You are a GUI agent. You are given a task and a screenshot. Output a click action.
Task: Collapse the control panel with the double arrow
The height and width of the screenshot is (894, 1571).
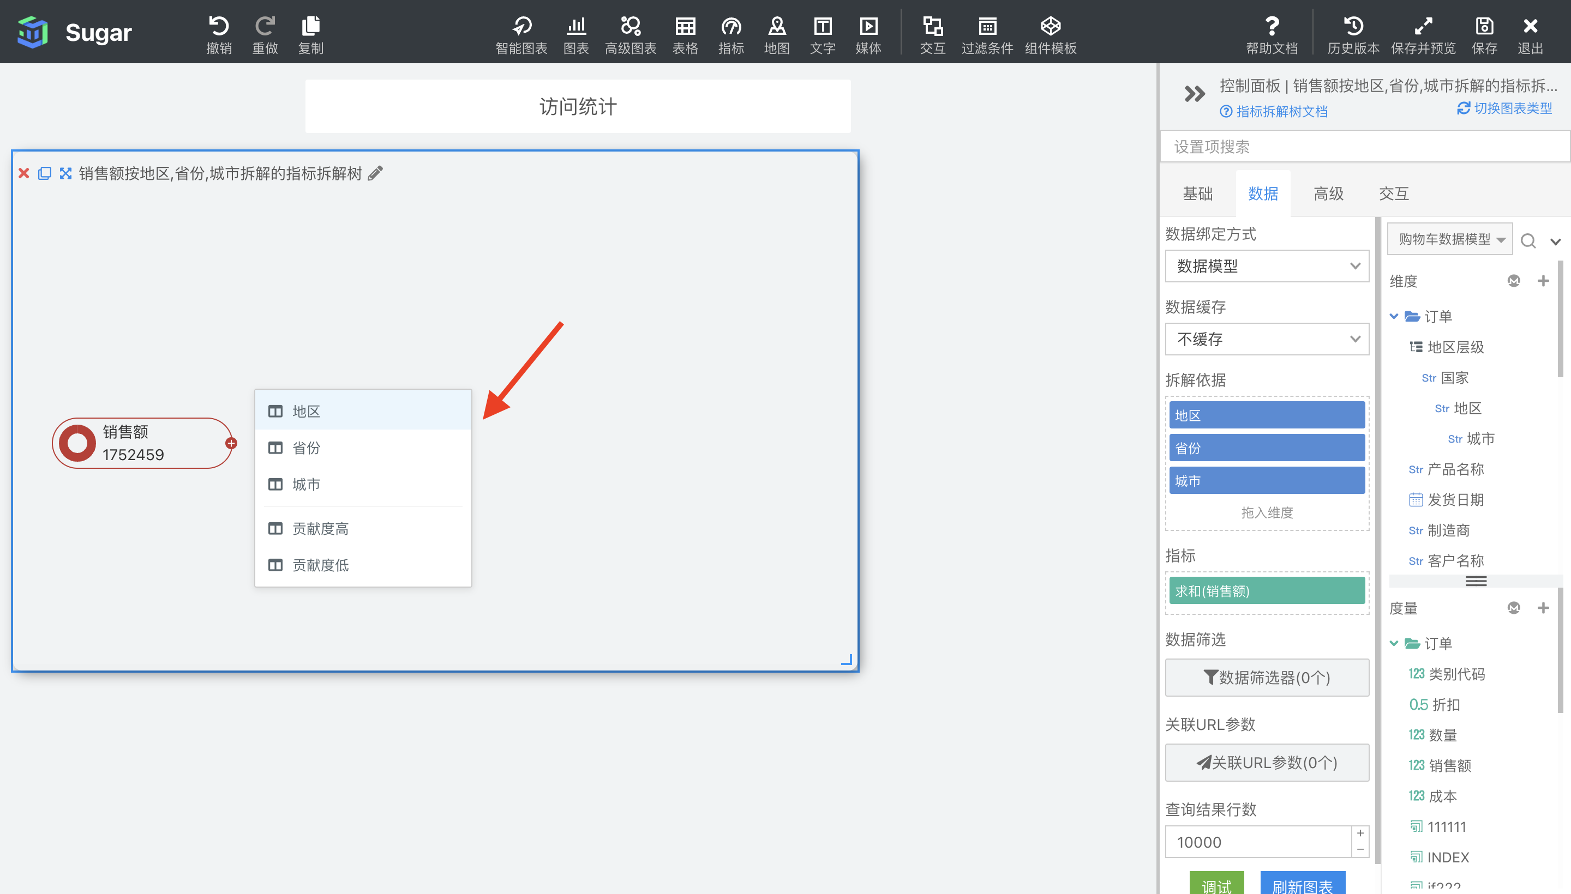pos(1195,94)
